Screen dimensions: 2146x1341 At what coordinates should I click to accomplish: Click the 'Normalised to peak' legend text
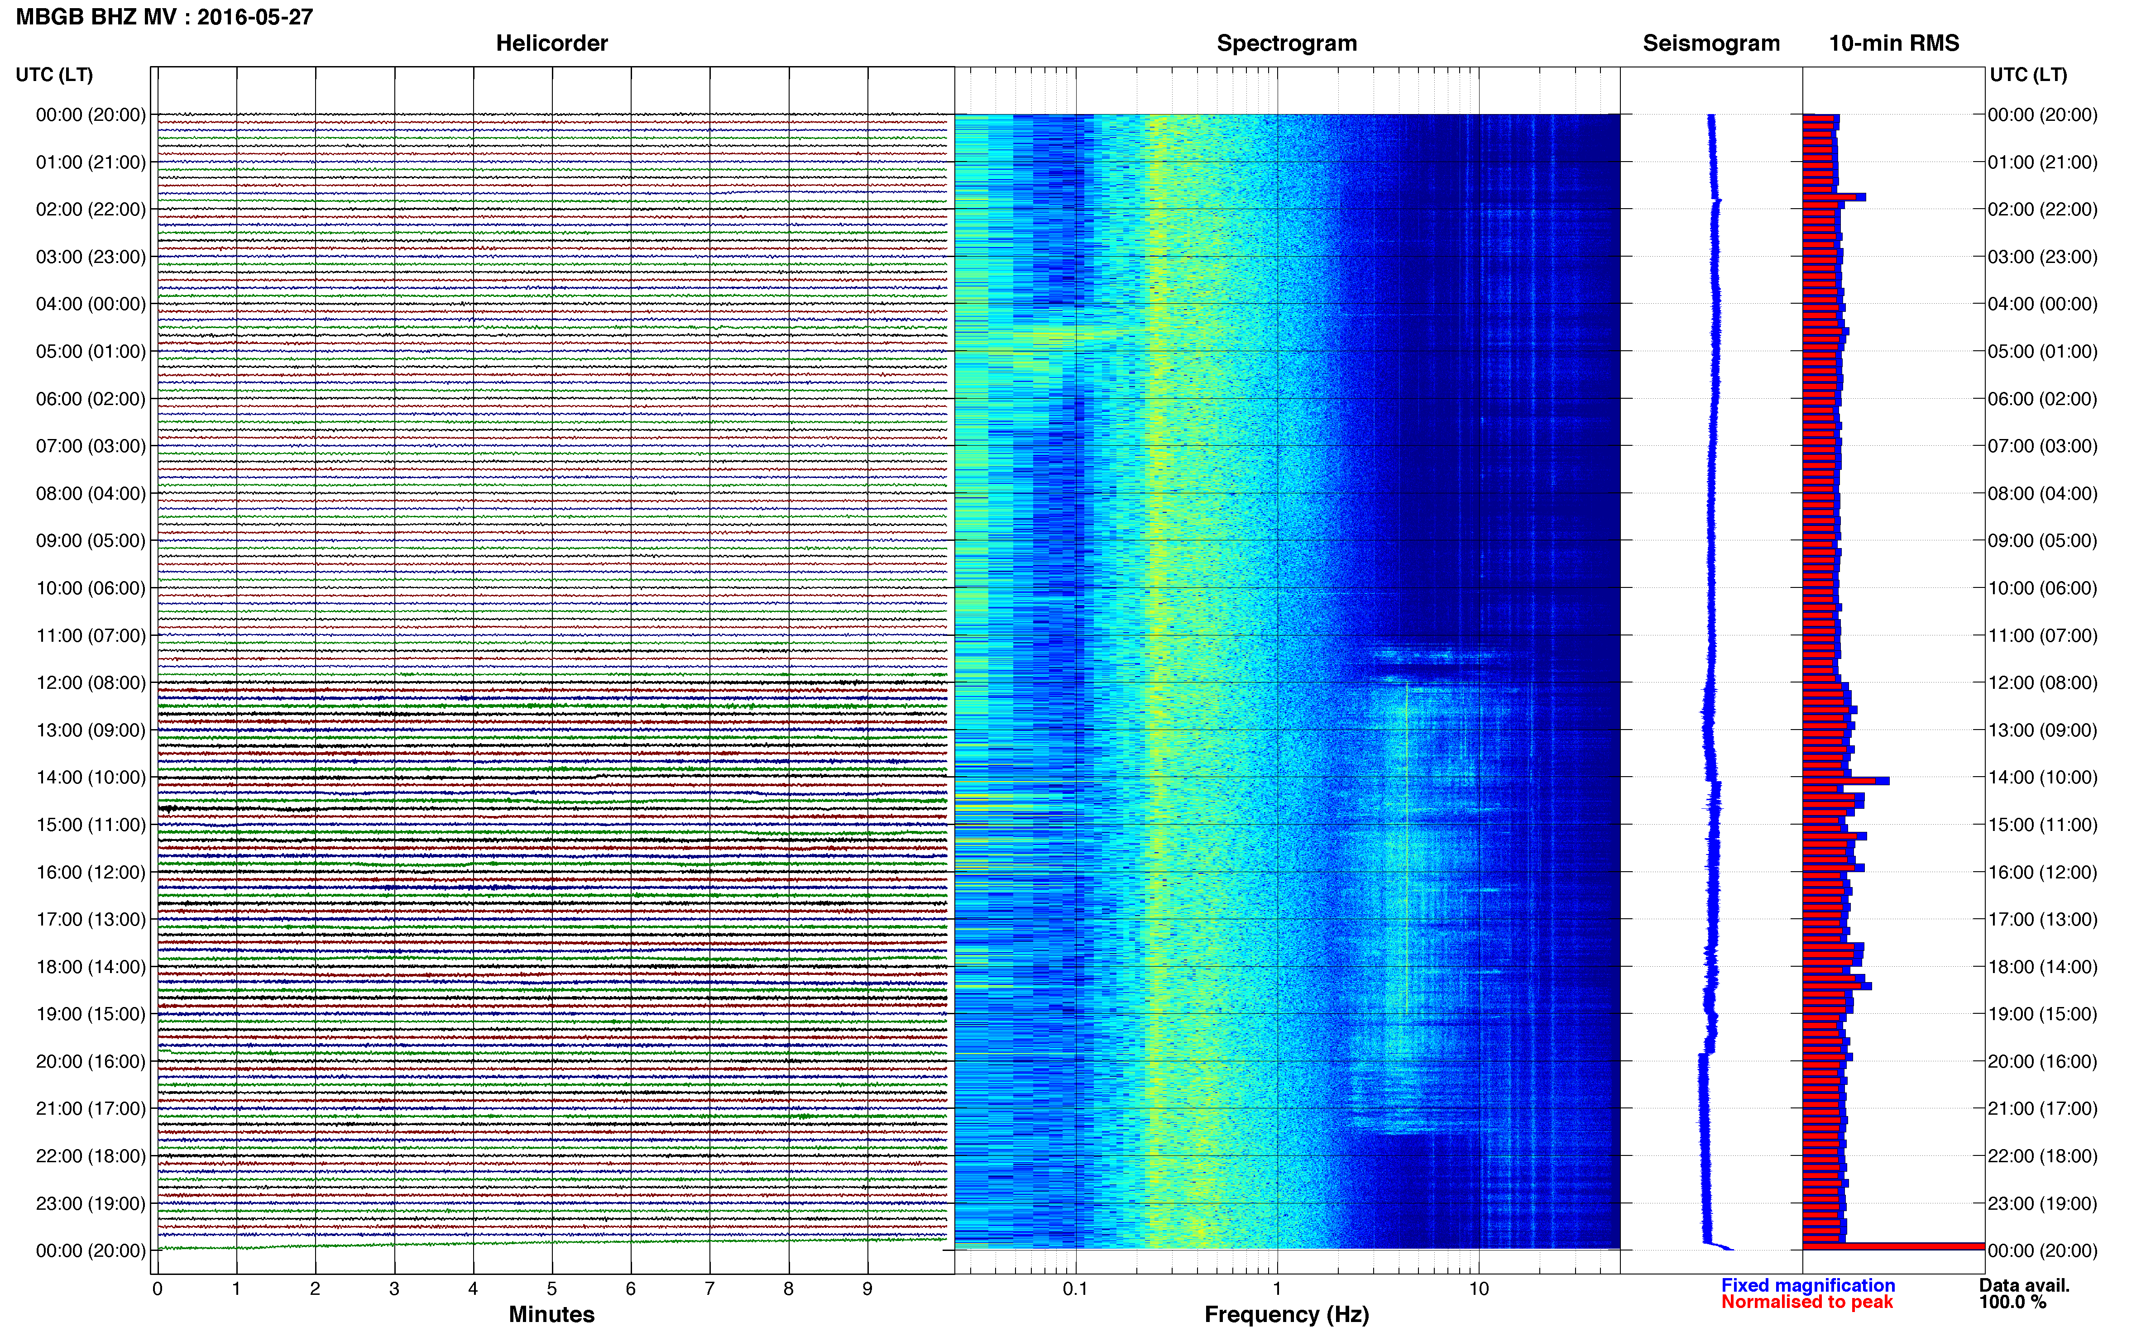pyautogui.click(x=1807, y=1302)
